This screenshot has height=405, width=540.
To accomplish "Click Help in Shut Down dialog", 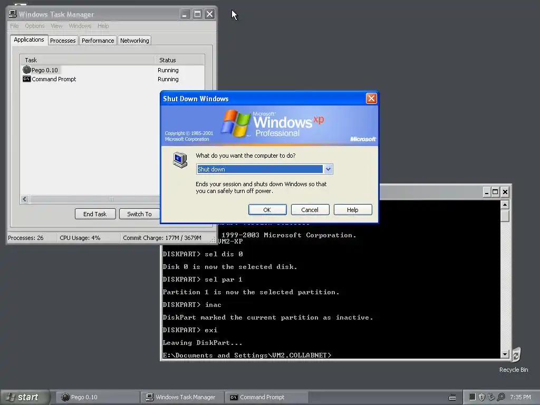I will (353, 210).
